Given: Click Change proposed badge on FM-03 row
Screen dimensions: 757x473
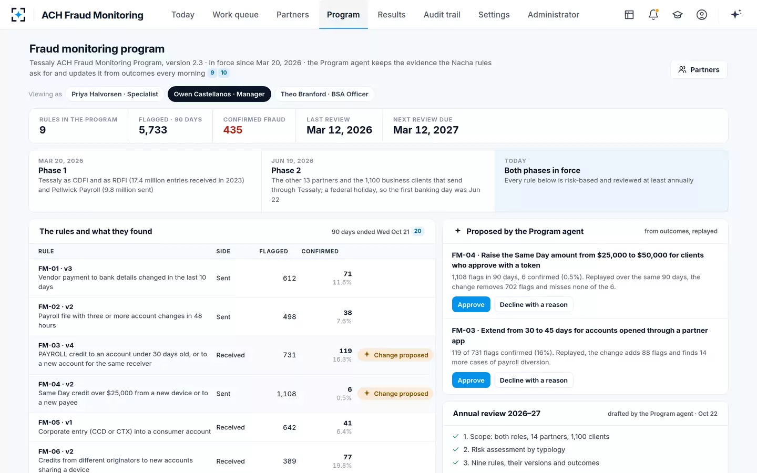Looking at the screenshot, I should 396,355.
